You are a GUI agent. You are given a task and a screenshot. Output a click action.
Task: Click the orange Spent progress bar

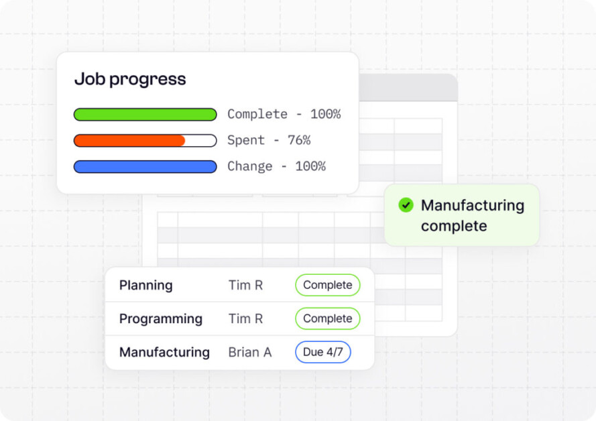pos(129,141)
